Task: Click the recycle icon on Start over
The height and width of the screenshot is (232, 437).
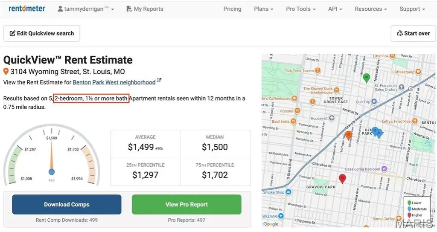Action: point(399,33)
